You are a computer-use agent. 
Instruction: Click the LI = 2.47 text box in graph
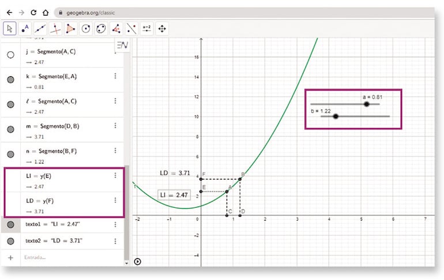pyautogui.click(x=174, y=195)
